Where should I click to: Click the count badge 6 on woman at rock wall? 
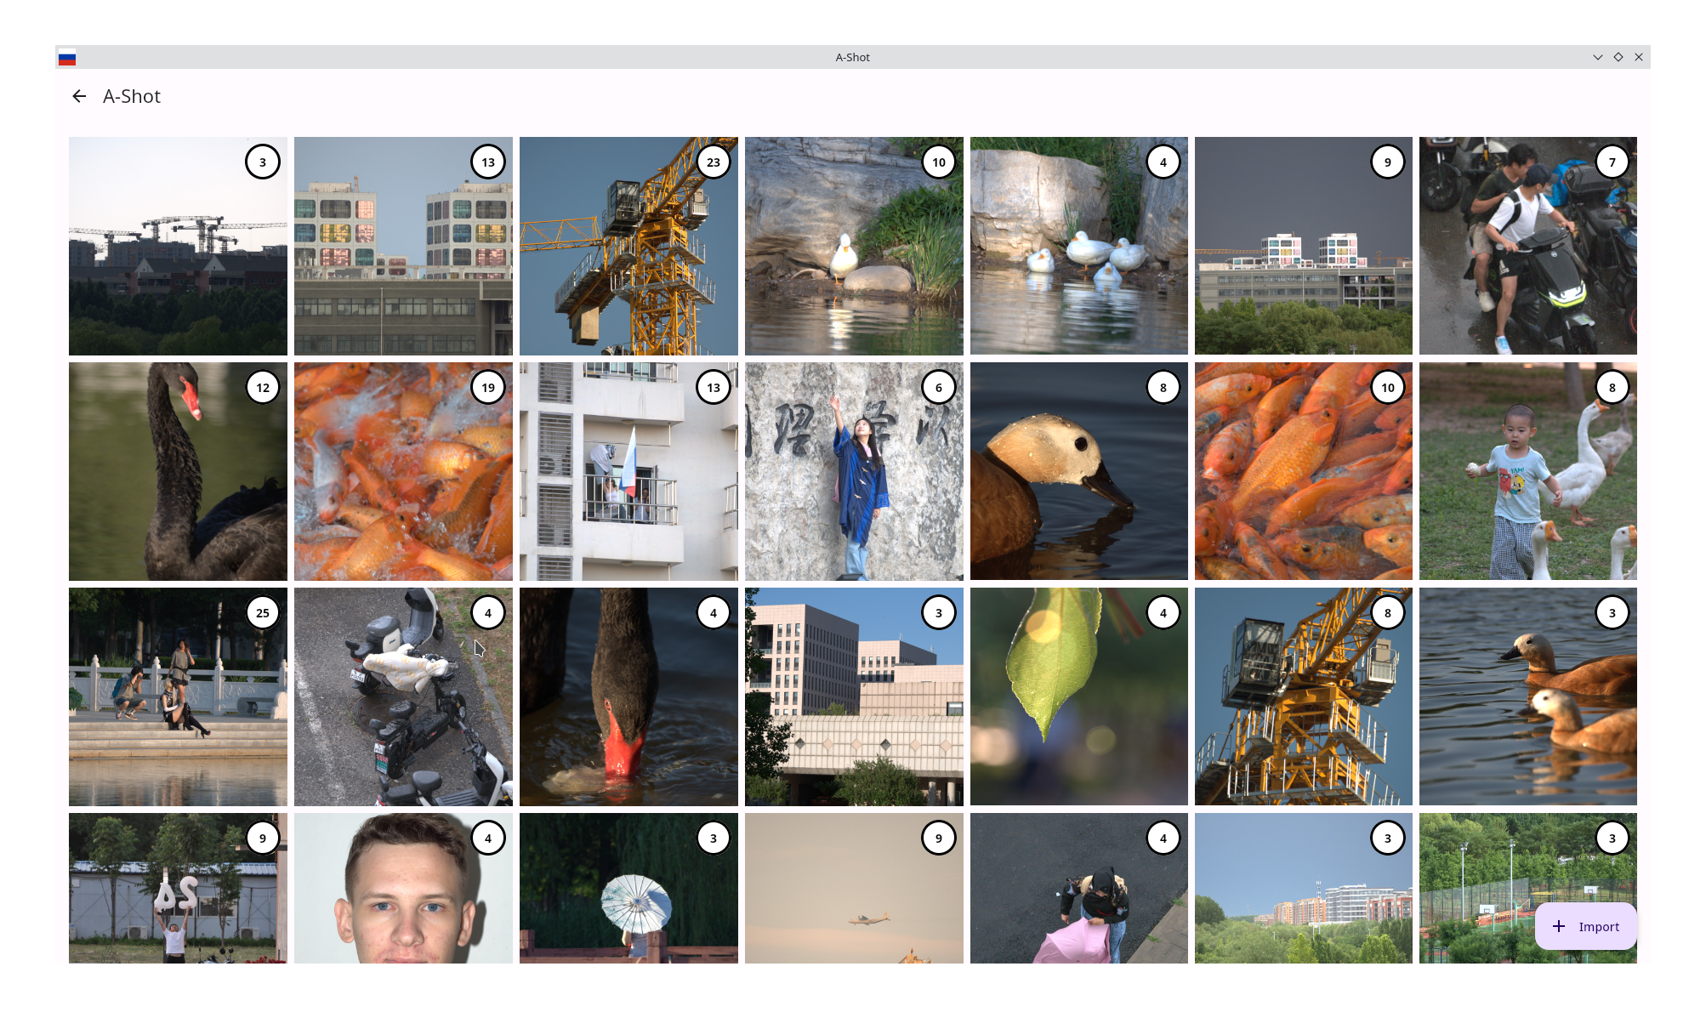938,388
